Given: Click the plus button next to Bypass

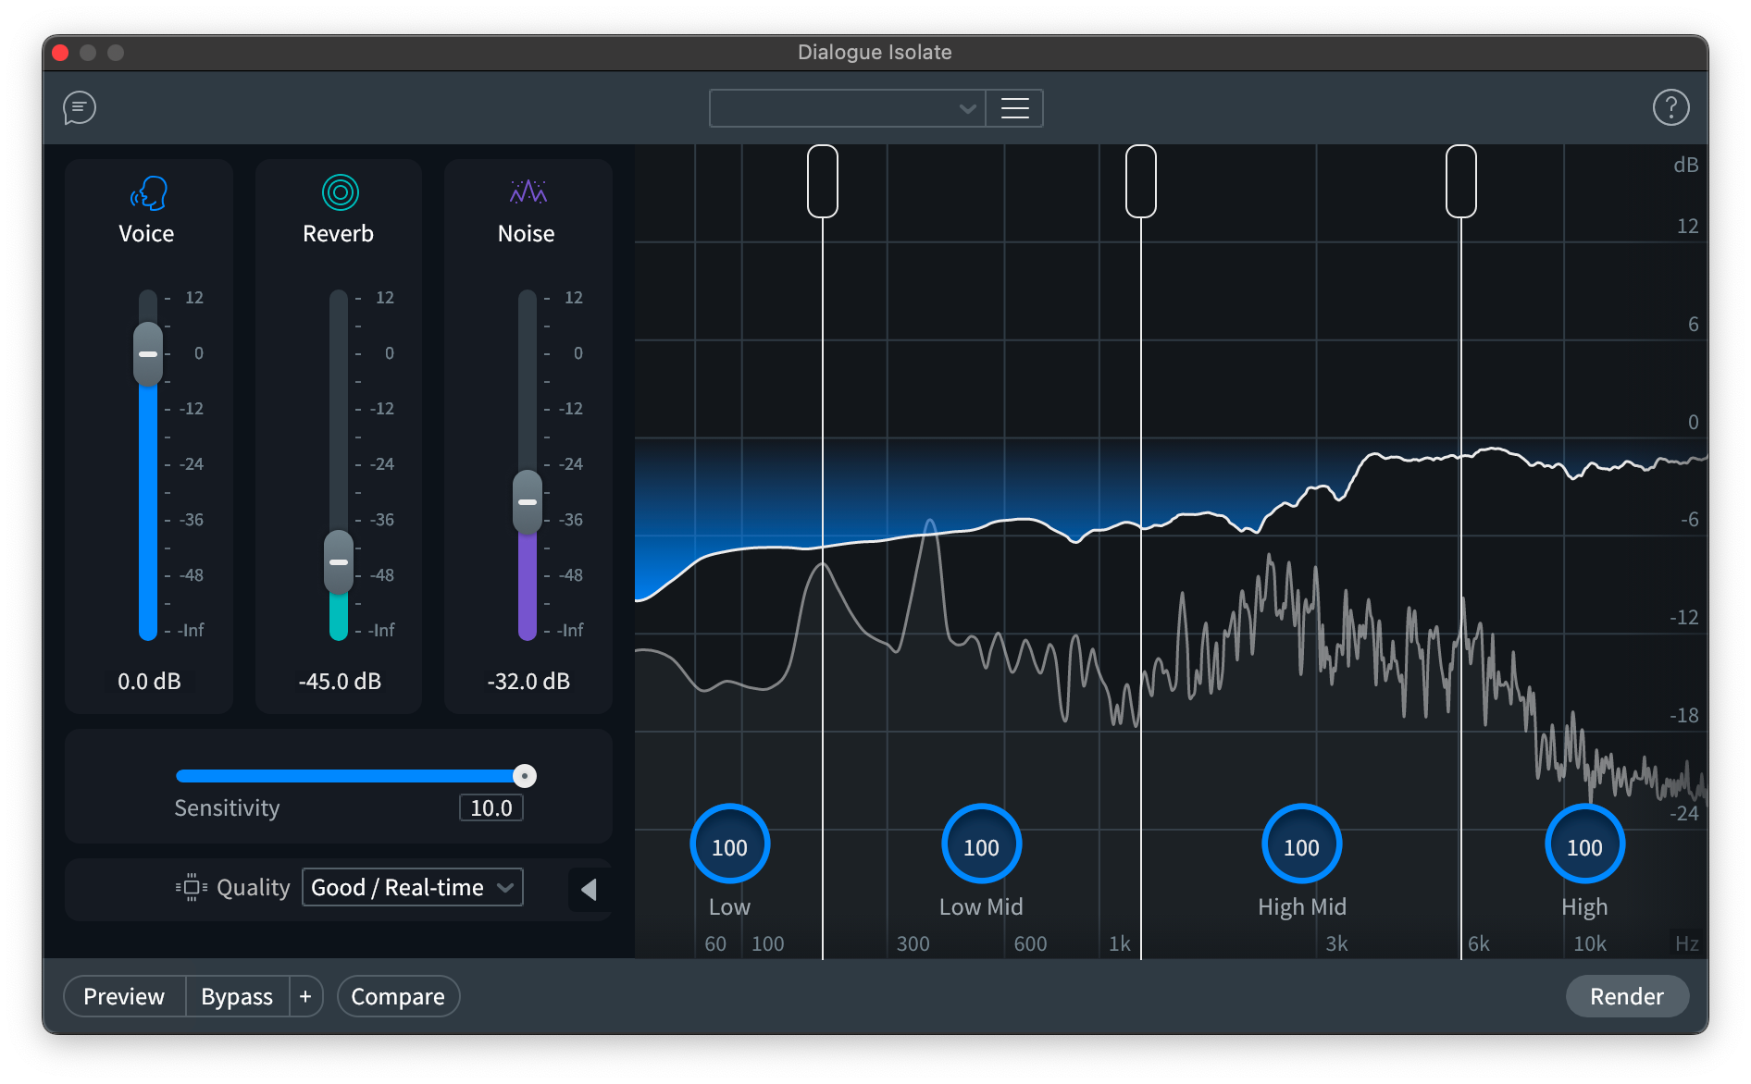Looking at the screenshot, I should (x=305, y=996).
